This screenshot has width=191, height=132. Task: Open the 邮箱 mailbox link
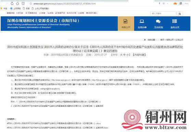coord(81,13)
